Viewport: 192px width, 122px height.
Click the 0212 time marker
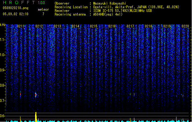[x=39, y=26]
